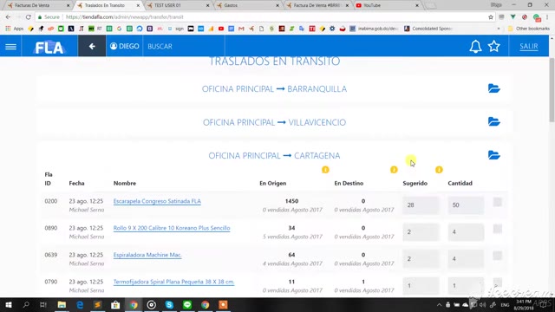Open Task View from the taskbar

coord(43,304)
